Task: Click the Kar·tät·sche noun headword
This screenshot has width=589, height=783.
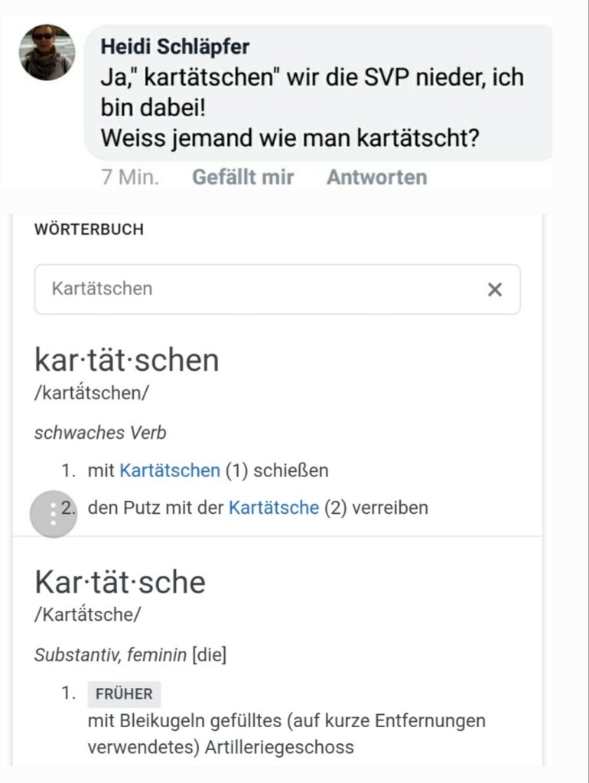Action: [x=120, y=582]
